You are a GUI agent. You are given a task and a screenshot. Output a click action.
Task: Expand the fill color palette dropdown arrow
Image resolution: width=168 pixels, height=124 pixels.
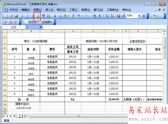click(157, 16)
